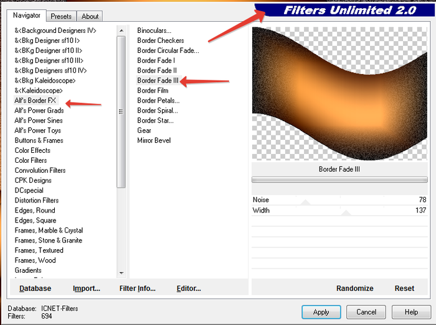The image size is (436, 325).
Task: Choose the Border Star... filter
Action: pos(155,121)
